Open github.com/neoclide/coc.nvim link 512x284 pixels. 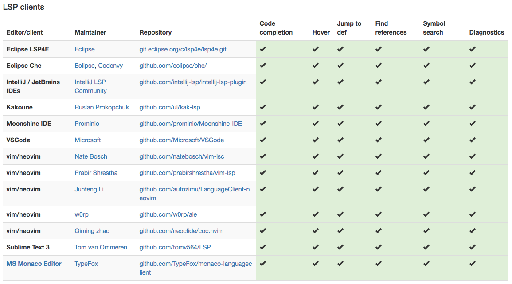[182, 231]
